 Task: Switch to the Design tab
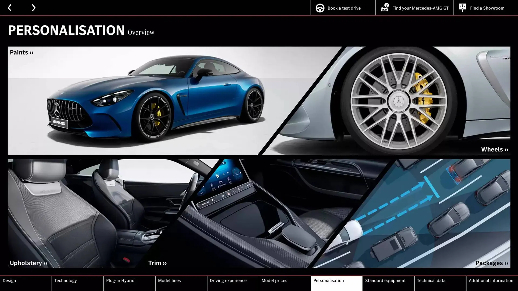pyautogui.click(x=26, y=283)
